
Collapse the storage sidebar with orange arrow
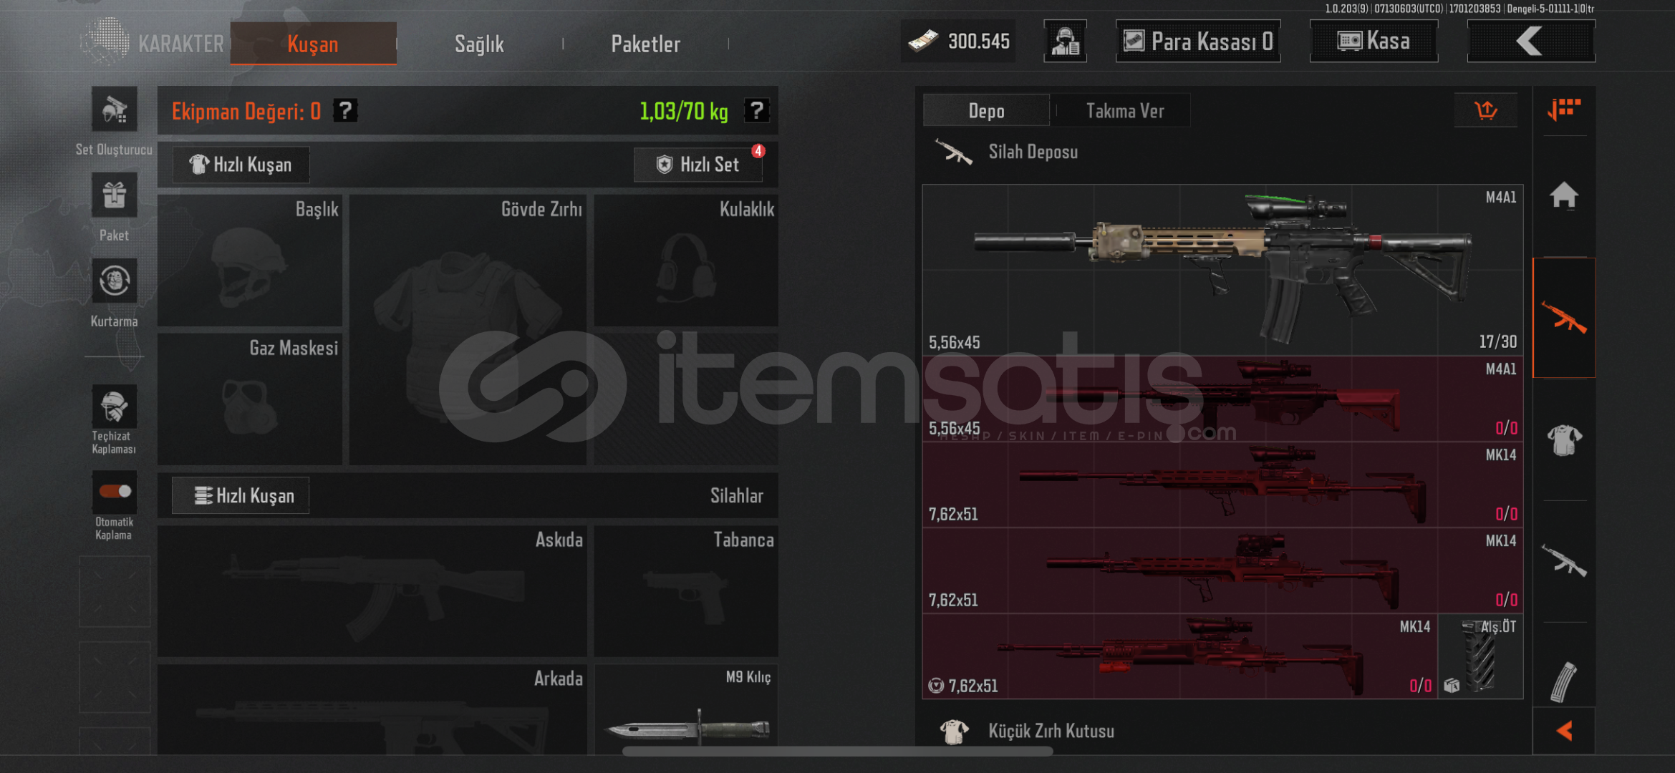pyautogui.click(x=1564, y=731)
